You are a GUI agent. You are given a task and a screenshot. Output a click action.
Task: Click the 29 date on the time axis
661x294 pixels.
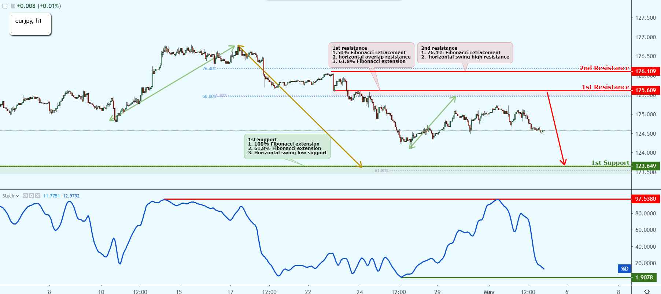pyautogui.click(x=437, y=292)
